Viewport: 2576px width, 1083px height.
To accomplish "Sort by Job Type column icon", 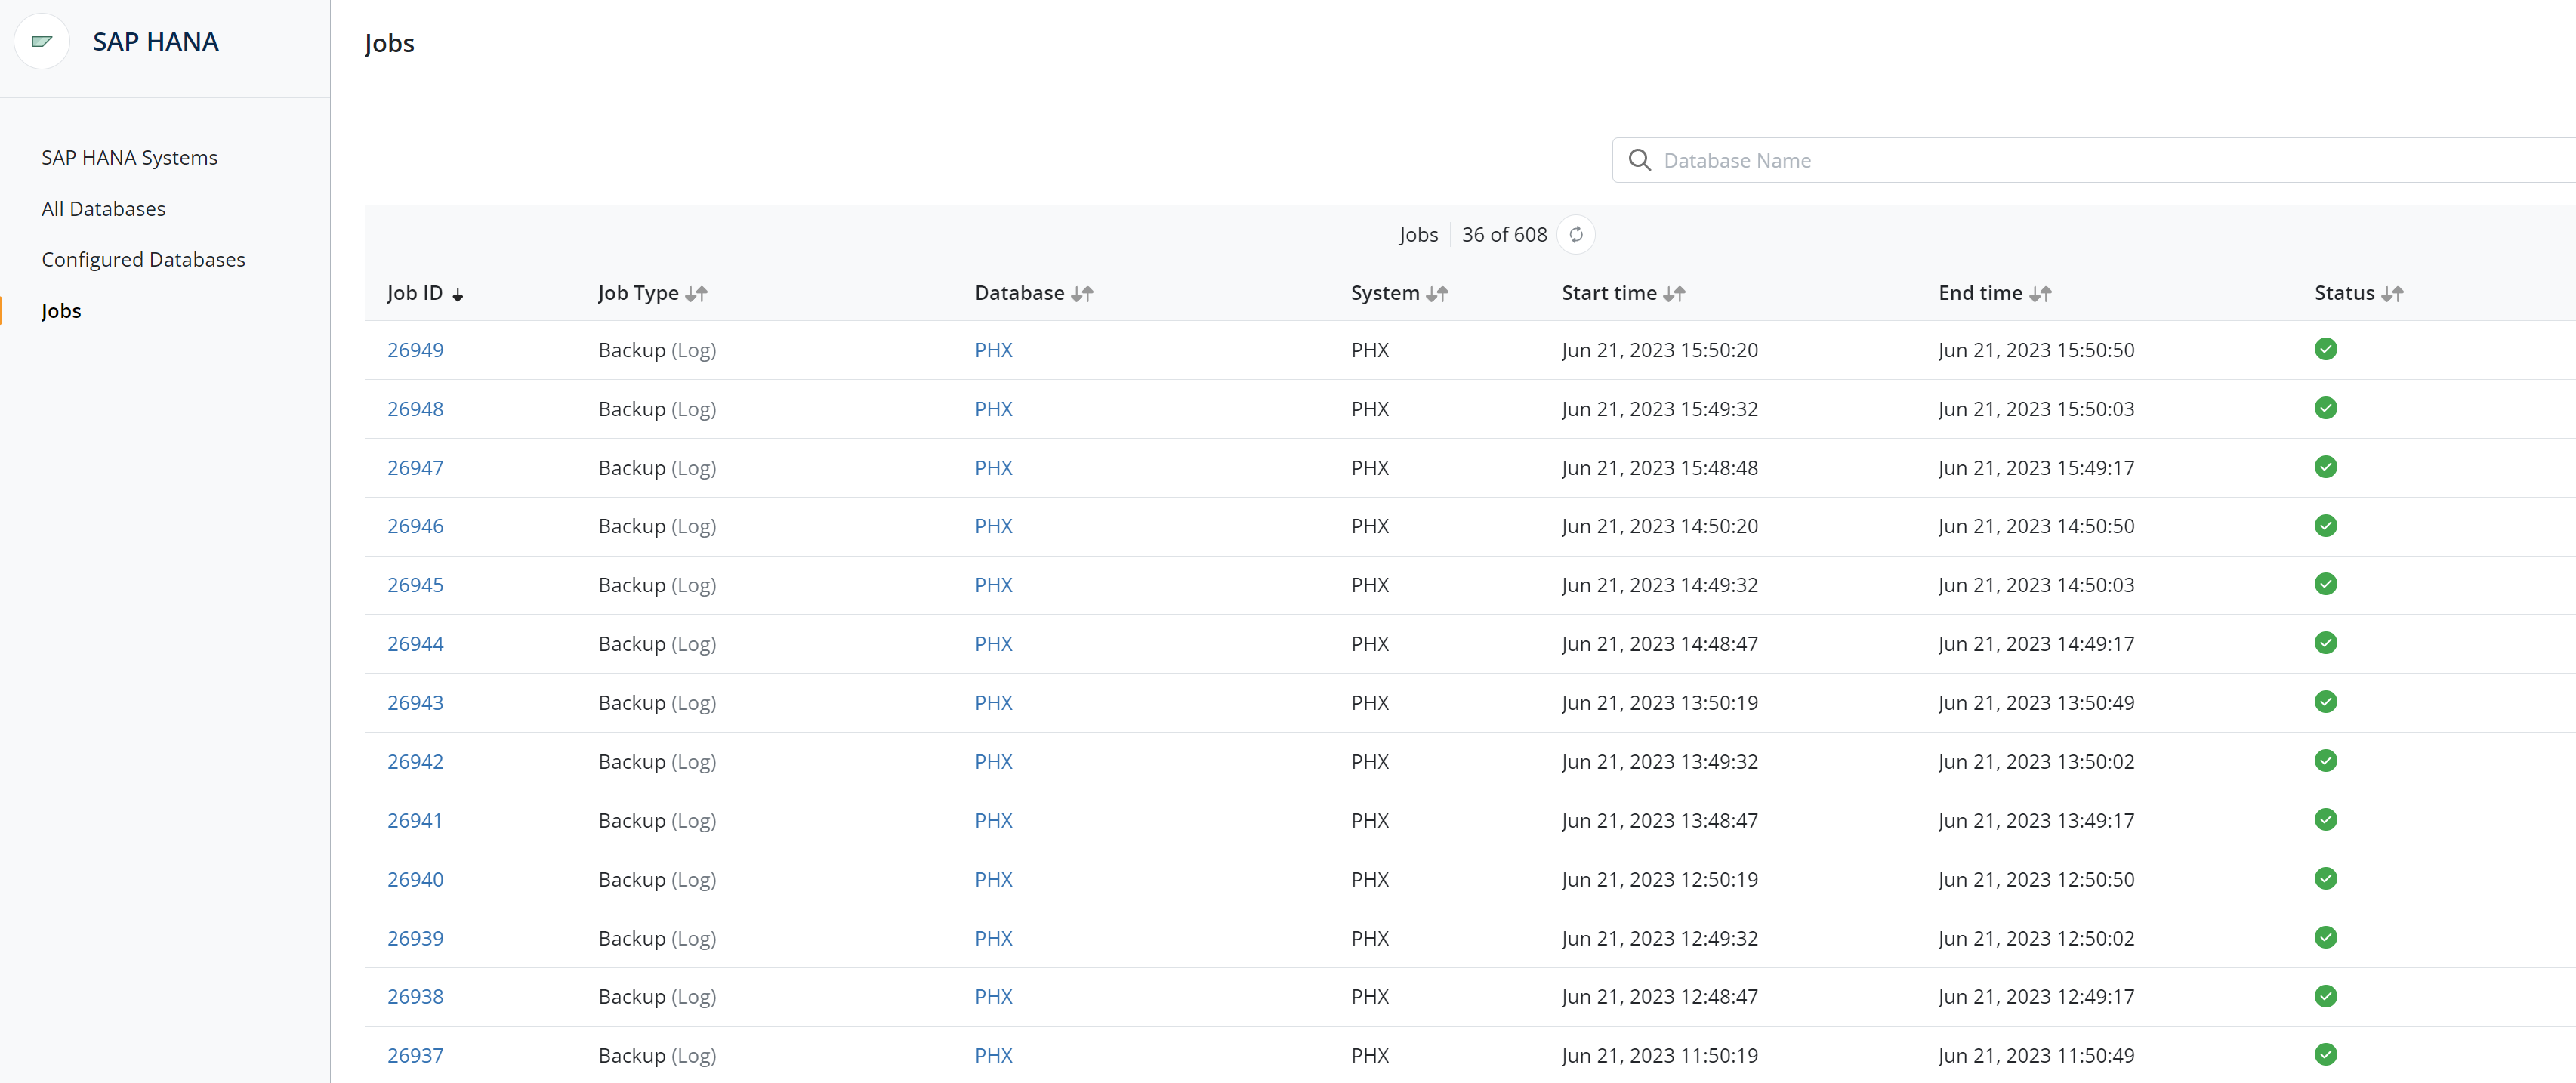I will point(697,294).
